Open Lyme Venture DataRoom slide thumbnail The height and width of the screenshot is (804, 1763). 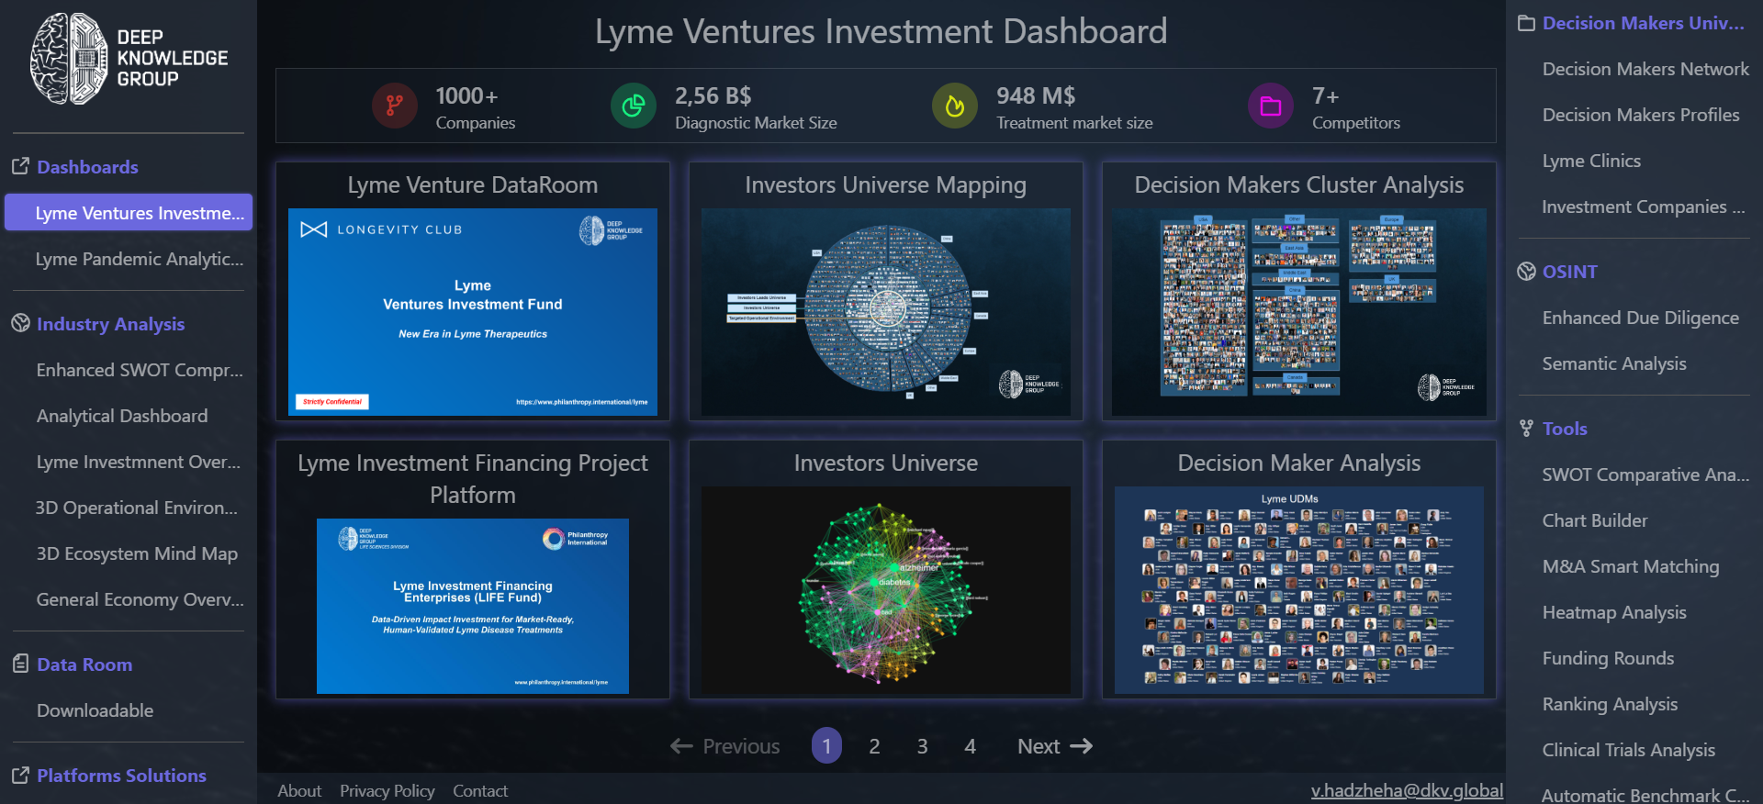(x=472, y=311)
